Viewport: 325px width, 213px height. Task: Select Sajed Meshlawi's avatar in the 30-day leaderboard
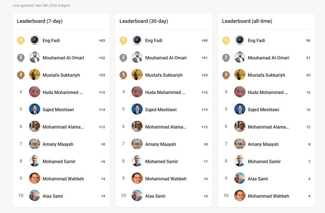[137, 109]
